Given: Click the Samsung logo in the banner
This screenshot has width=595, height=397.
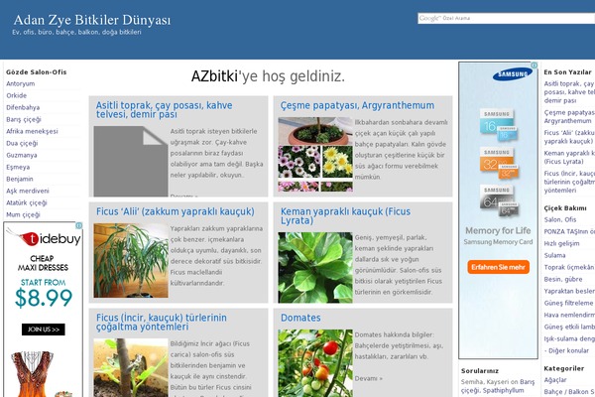Looking at the screenshot, I should coord(513,74).
